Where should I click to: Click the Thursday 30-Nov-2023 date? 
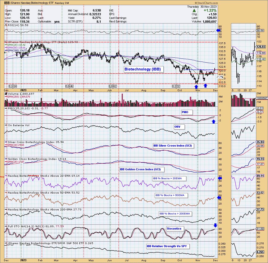pos(202,7)
